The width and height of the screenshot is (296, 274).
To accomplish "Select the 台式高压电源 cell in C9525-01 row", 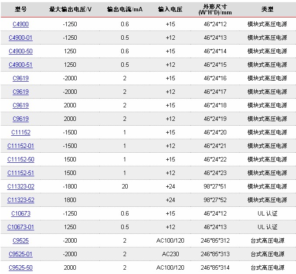I will 267,254.
